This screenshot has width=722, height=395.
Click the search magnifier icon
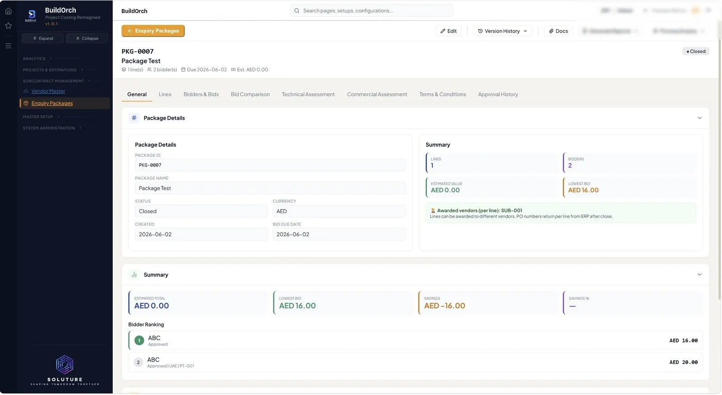coord(296,11)
